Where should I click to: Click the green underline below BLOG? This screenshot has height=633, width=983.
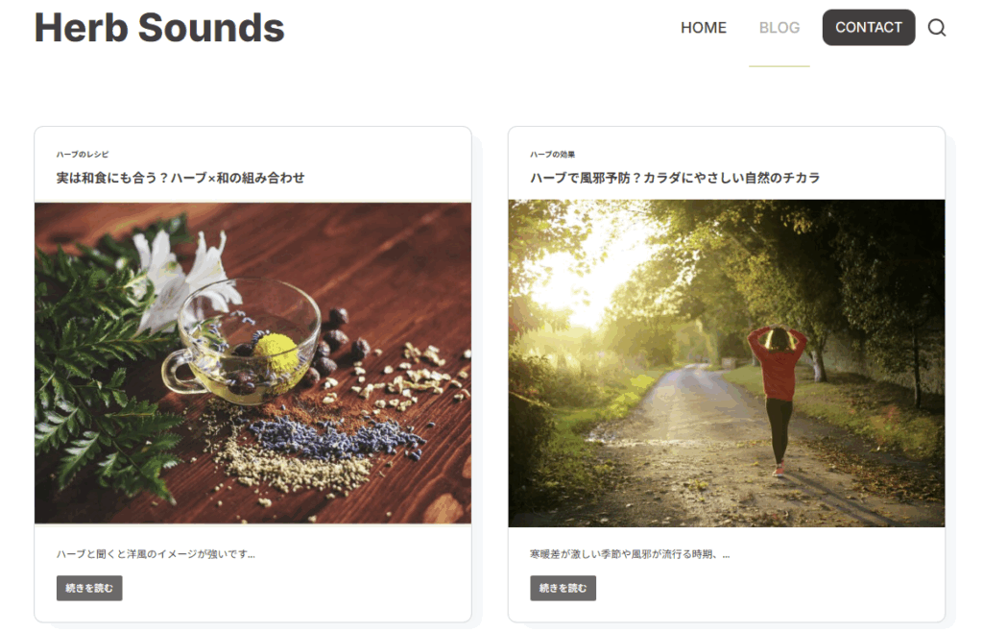[x=779, y=66]
